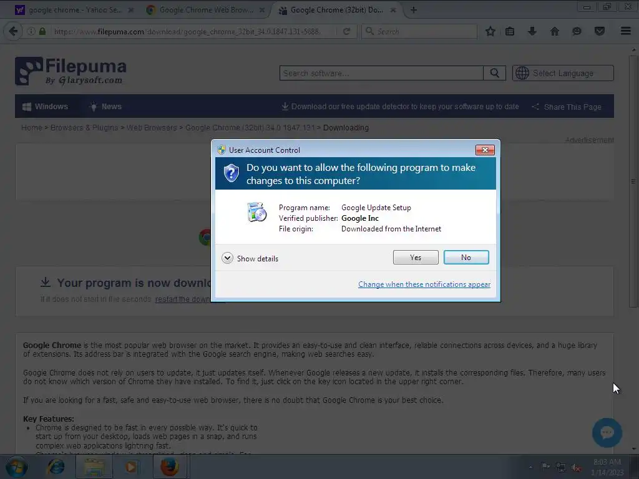
Task: Open the bookmarks list icon
Action: click(510, 31)
